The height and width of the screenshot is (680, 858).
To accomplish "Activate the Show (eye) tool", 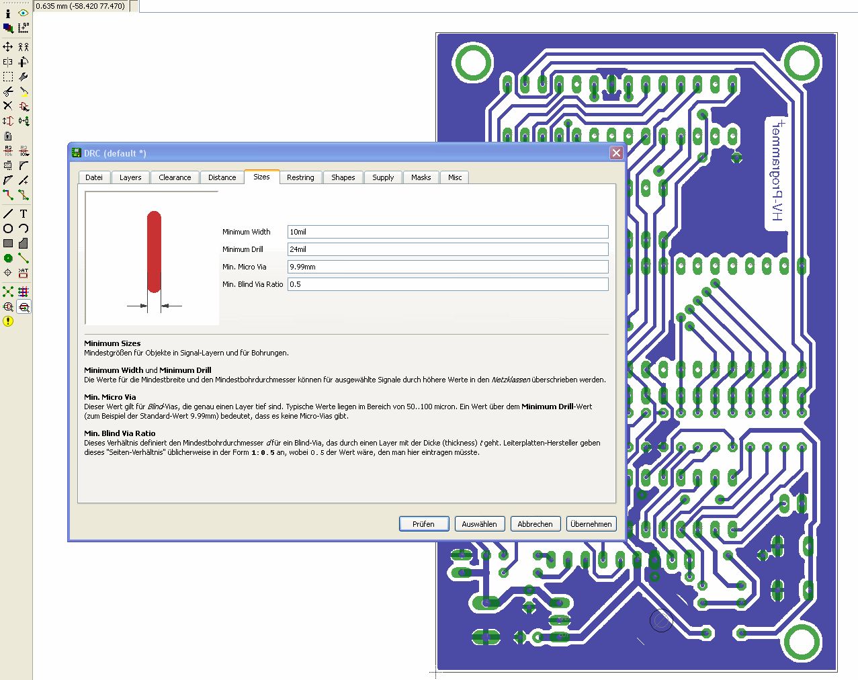I will tap(24, 13).
